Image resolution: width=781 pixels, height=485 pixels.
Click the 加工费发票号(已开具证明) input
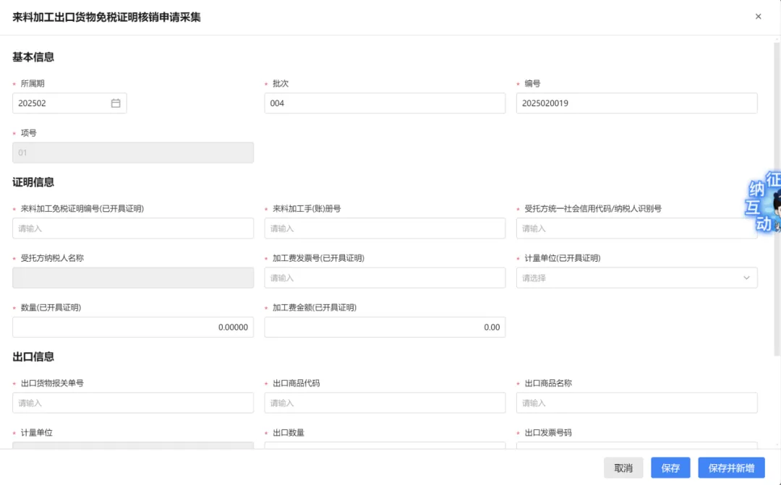[x=385, y=278]
